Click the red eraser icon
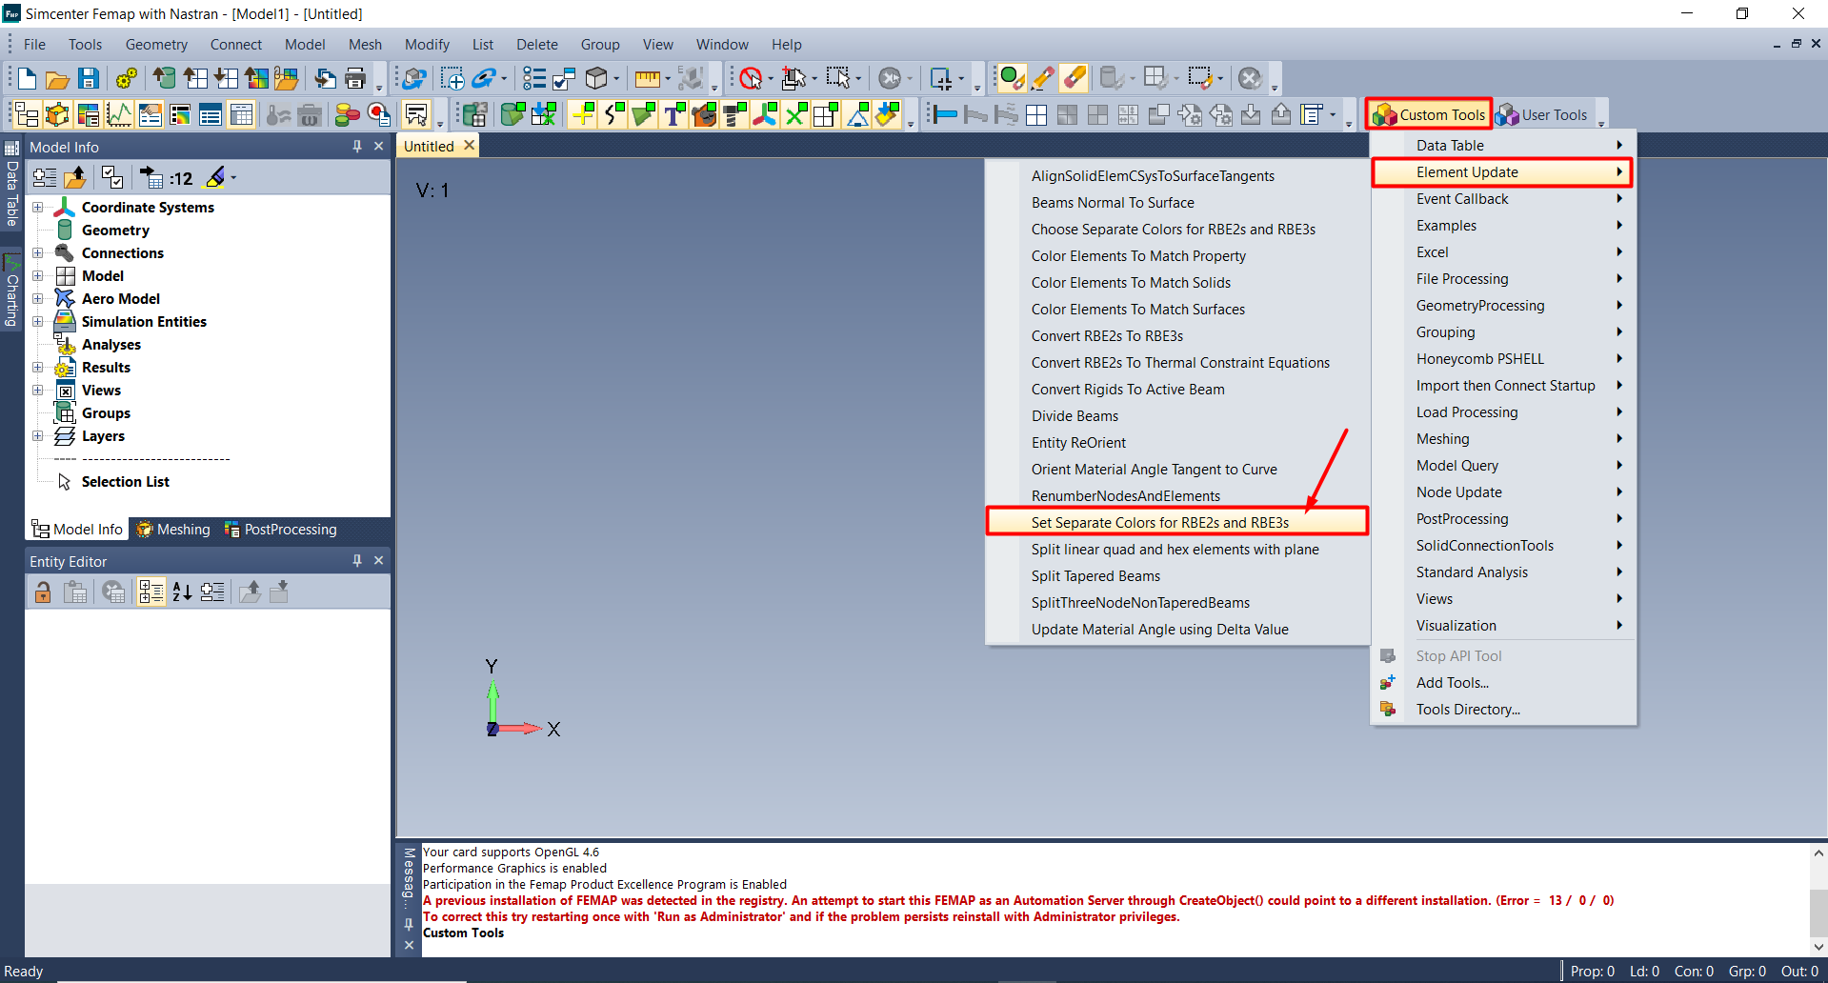The image size is (1828, 983). (1075, 78)
